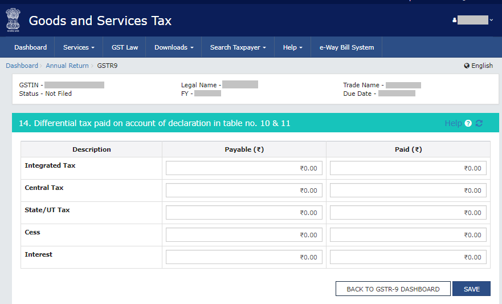Go to the Dashboard menu item
The height and width of the screenshot is (304, 502).
pyautogui.click(x=31, y=47)
